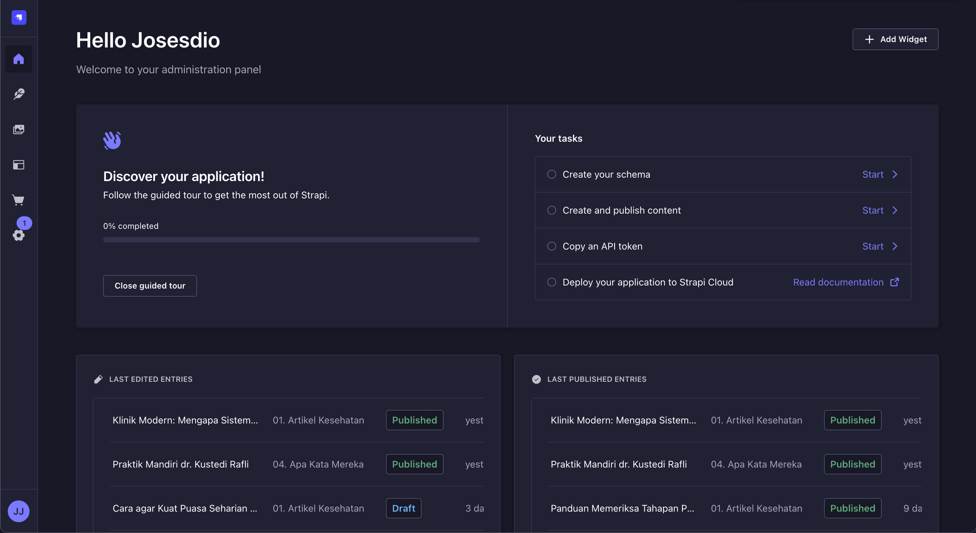Click the Deploy your application to Strapi Cloud label

pyautogui.click(x=648, y=282)
